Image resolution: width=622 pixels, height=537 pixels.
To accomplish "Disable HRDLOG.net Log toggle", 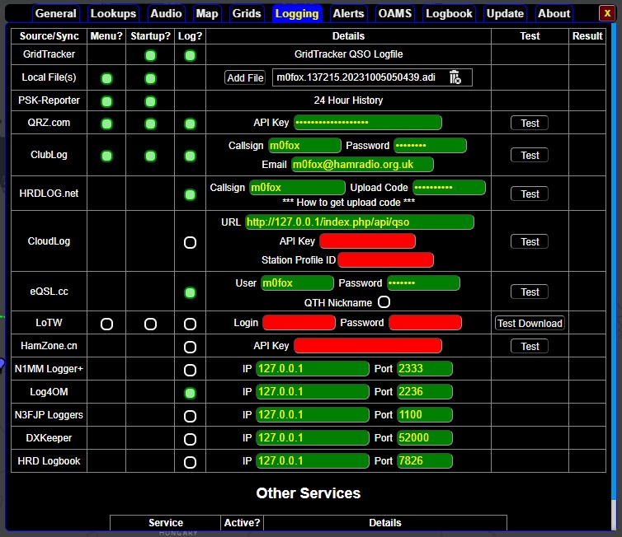I will [x=190, y=194].
